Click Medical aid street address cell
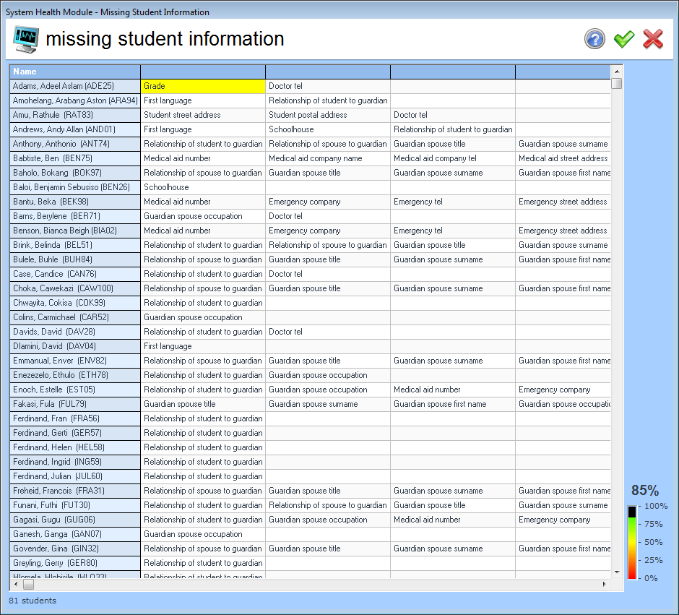This screenshot has width=679, height=615. point(563,158)
